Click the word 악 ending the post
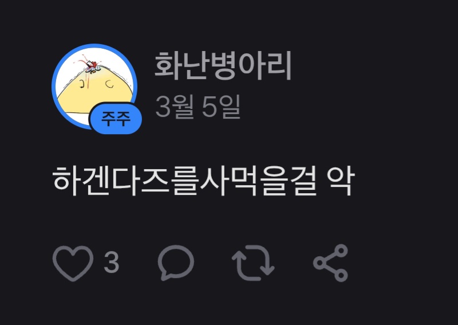This screenshot has width=458, height=325. click(x=340, y=181)
